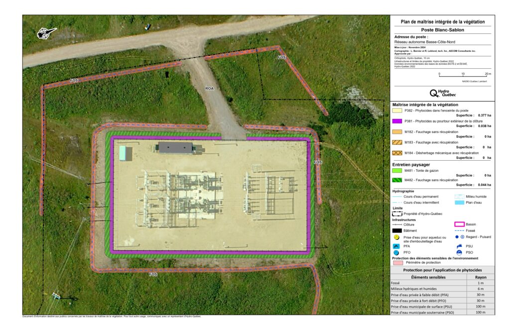Click the yellow aqueduct water intake icon
Viewport: 510px width, 330px height.
396,238
